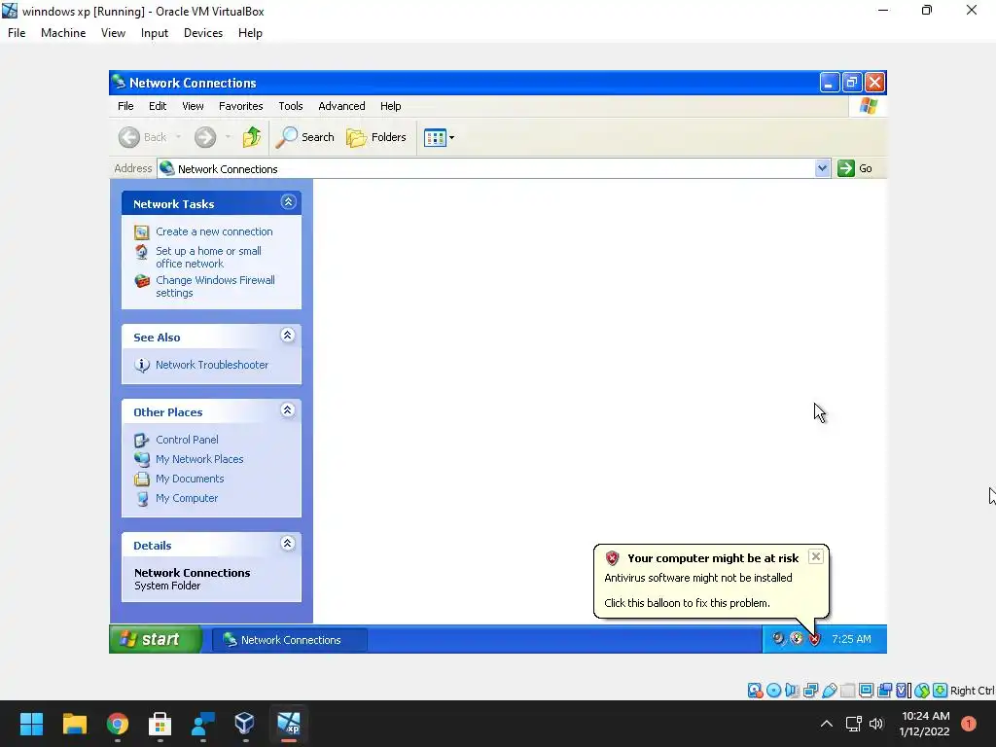Click the XP clock showing 7:25 AM
Screen dimensions: 996x747
tap(851, 639)
